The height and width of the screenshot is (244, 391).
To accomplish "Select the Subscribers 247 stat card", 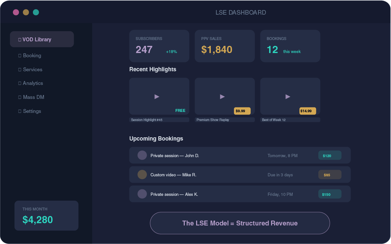I will 159,46.
